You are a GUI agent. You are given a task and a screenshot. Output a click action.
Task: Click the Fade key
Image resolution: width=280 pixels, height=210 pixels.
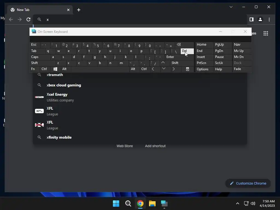pos(242,69)
